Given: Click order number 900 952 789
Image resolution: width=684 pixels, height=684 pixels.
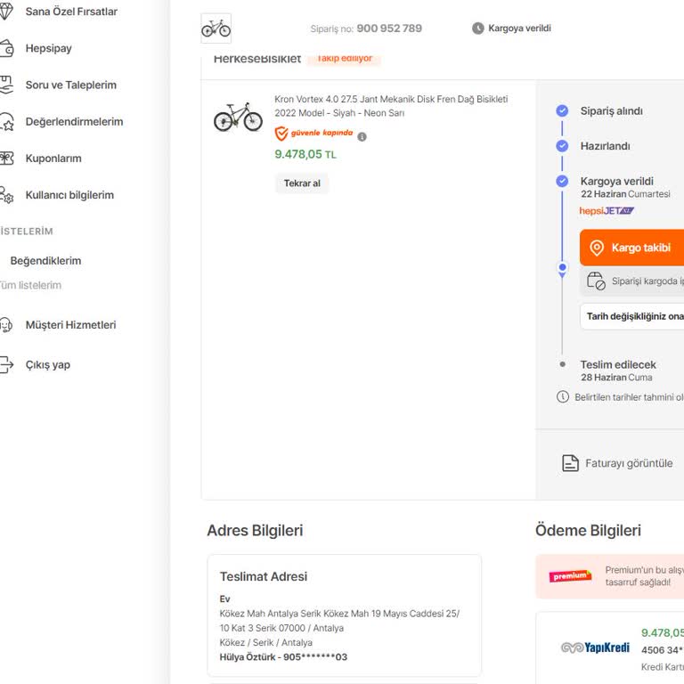Looking at the screenshot, I should (x=389, y=28).
